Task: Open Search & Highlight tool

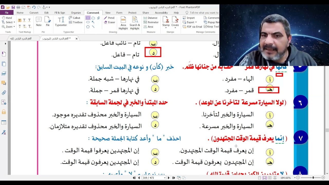Action: (x=135, y=23)
